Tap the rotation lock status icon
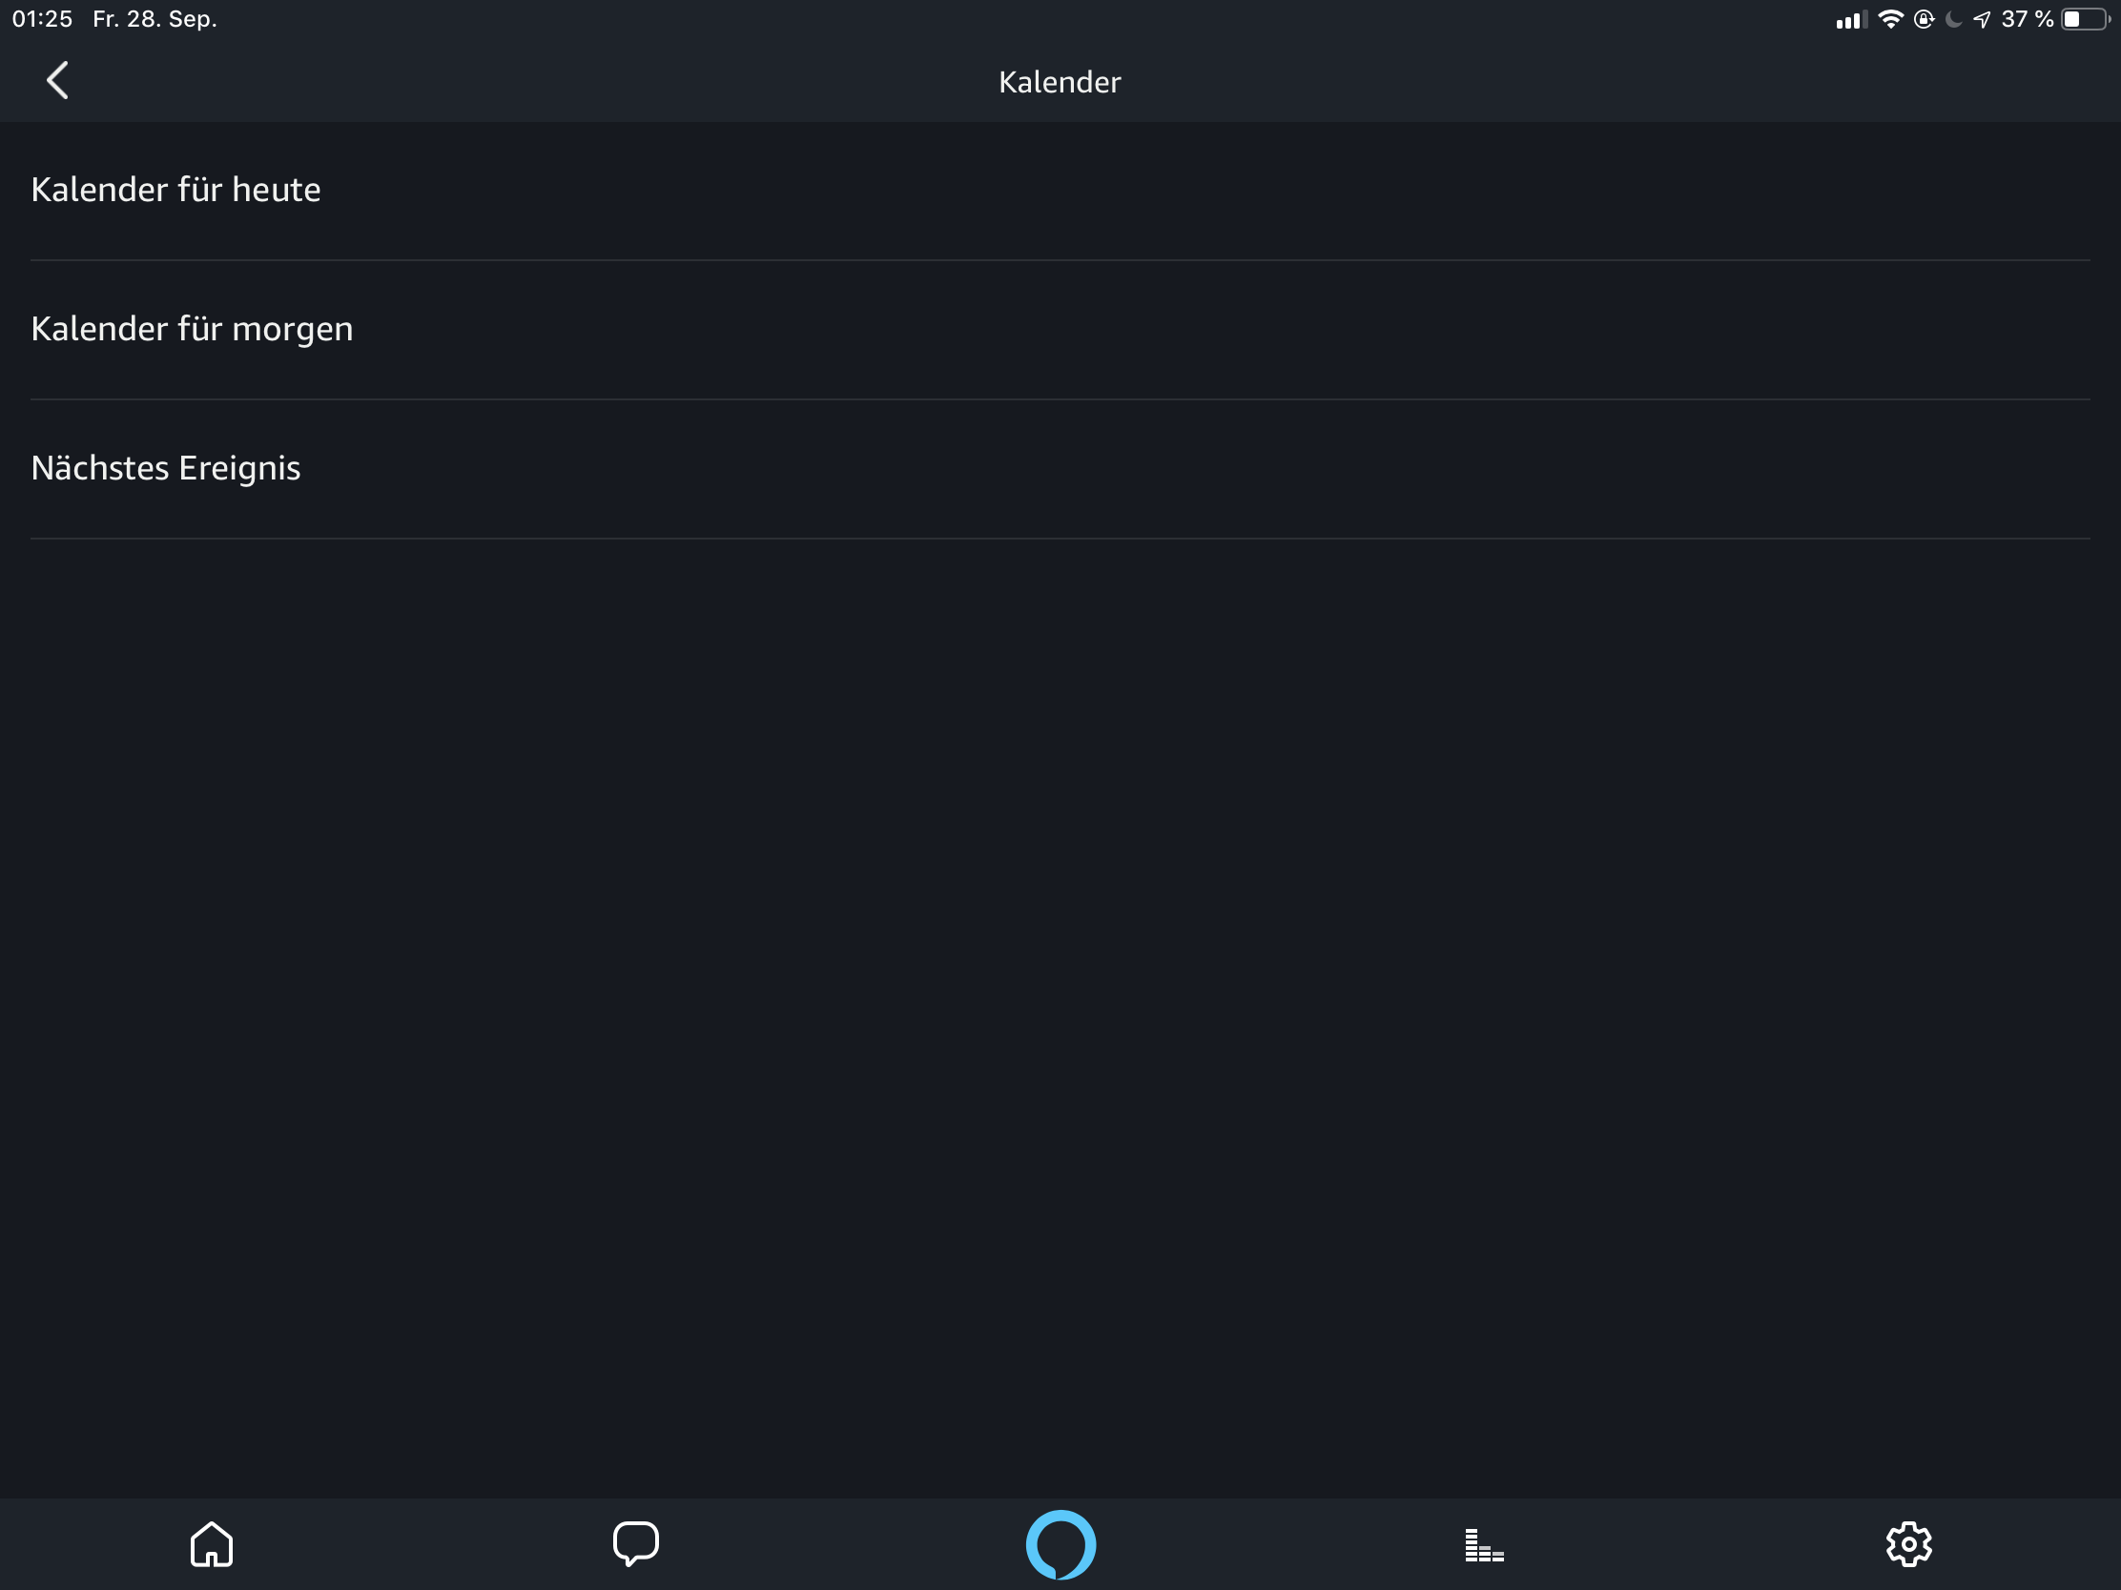 coord(1924,19)
